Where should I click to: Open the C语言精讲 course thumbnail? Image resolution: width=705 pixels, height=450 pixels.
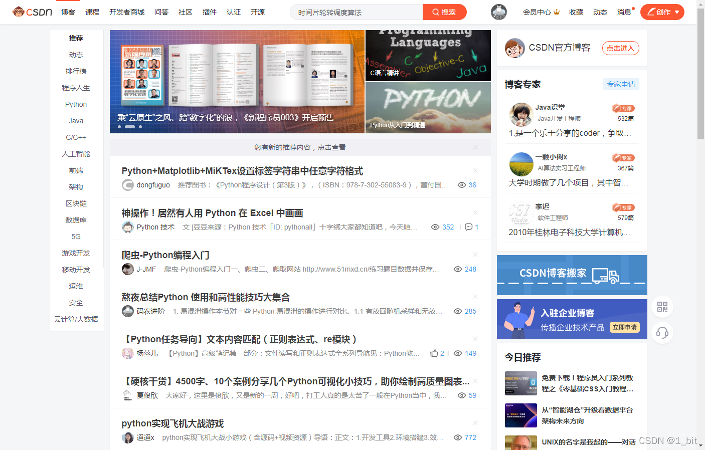click(x=428, y=56)
